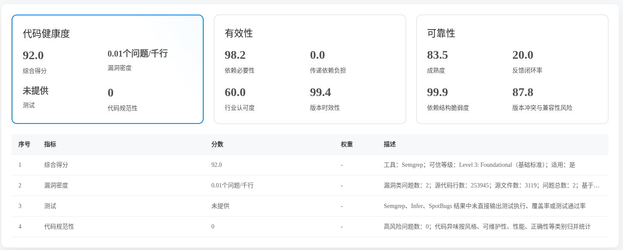
Task: Click the 版本时效性 score 99.4
Action: (320, 93)
